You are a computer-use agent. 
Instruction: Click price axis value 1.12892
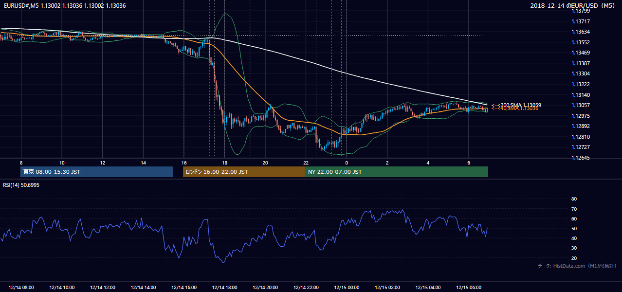click(x=581, y=126)
